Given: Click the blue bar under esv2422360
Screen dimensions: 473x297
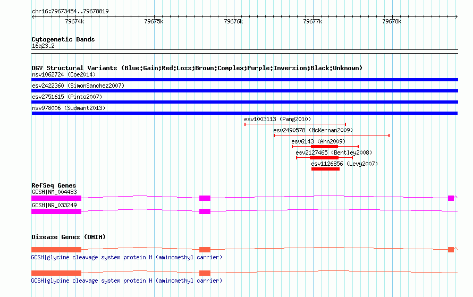Looking at the screenshot, I should [x=244, y=91].
